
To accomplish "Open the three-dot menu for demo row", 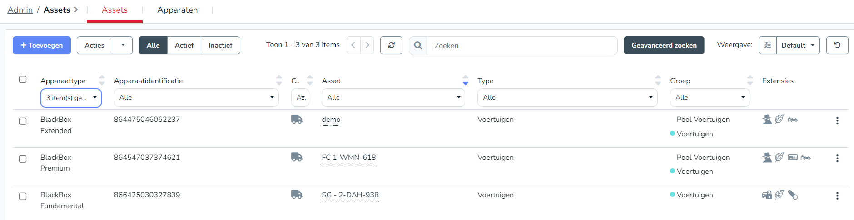I will coord(837,121).
